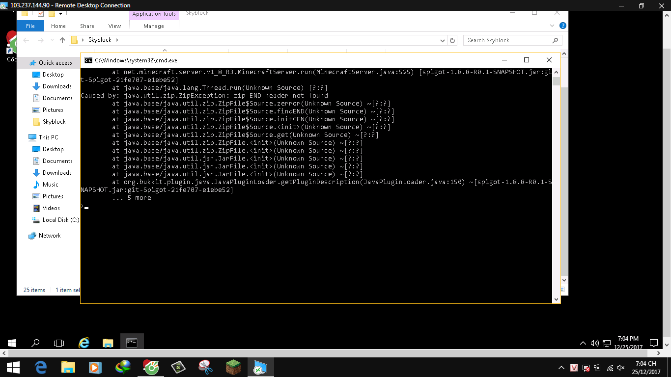Screen dimensions: 671x377
Task: Click the Skyblock breadcrumb in the address bar
Action: click(x=100, y=40)
